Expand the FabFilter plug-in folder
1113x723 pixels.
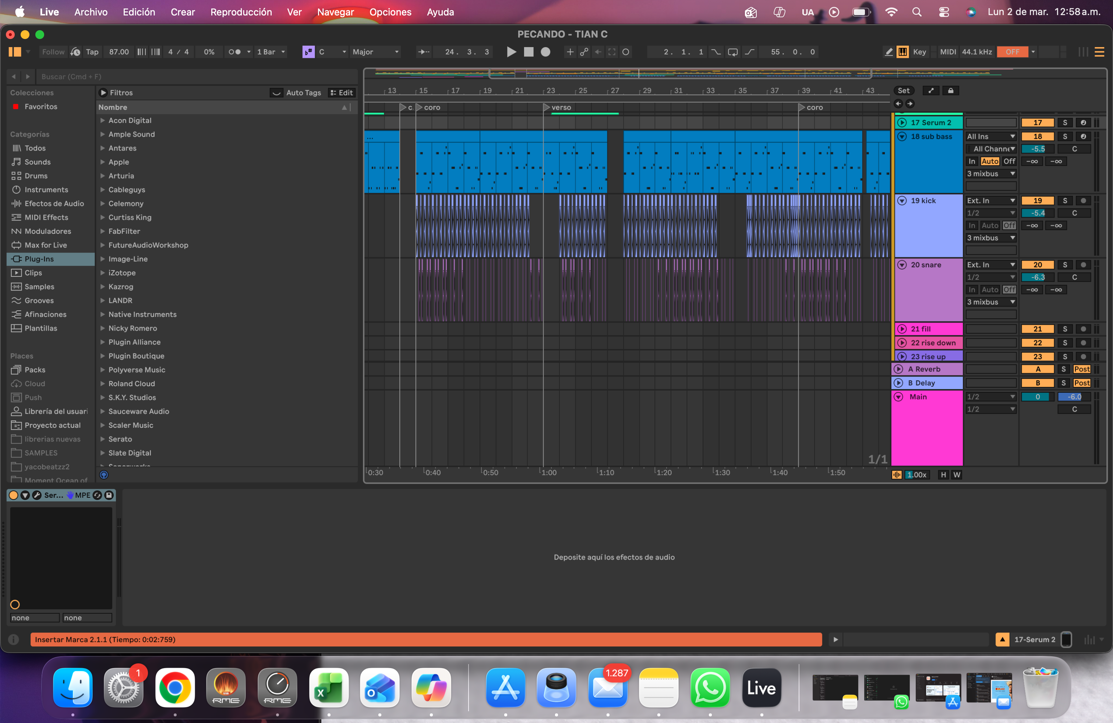(102, 231)
